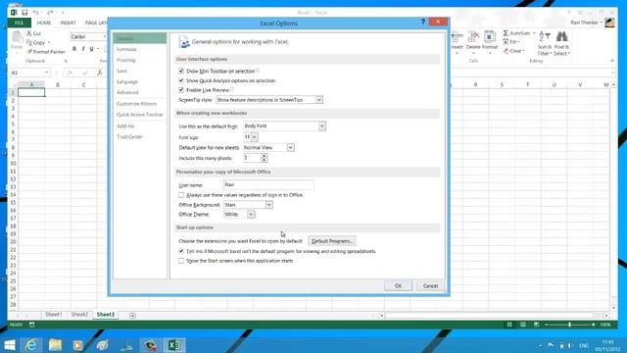Select cell A1 in the worksheet
Image resolution: width=627 pixels, height=353 pixels.
[x=31, y=92]
